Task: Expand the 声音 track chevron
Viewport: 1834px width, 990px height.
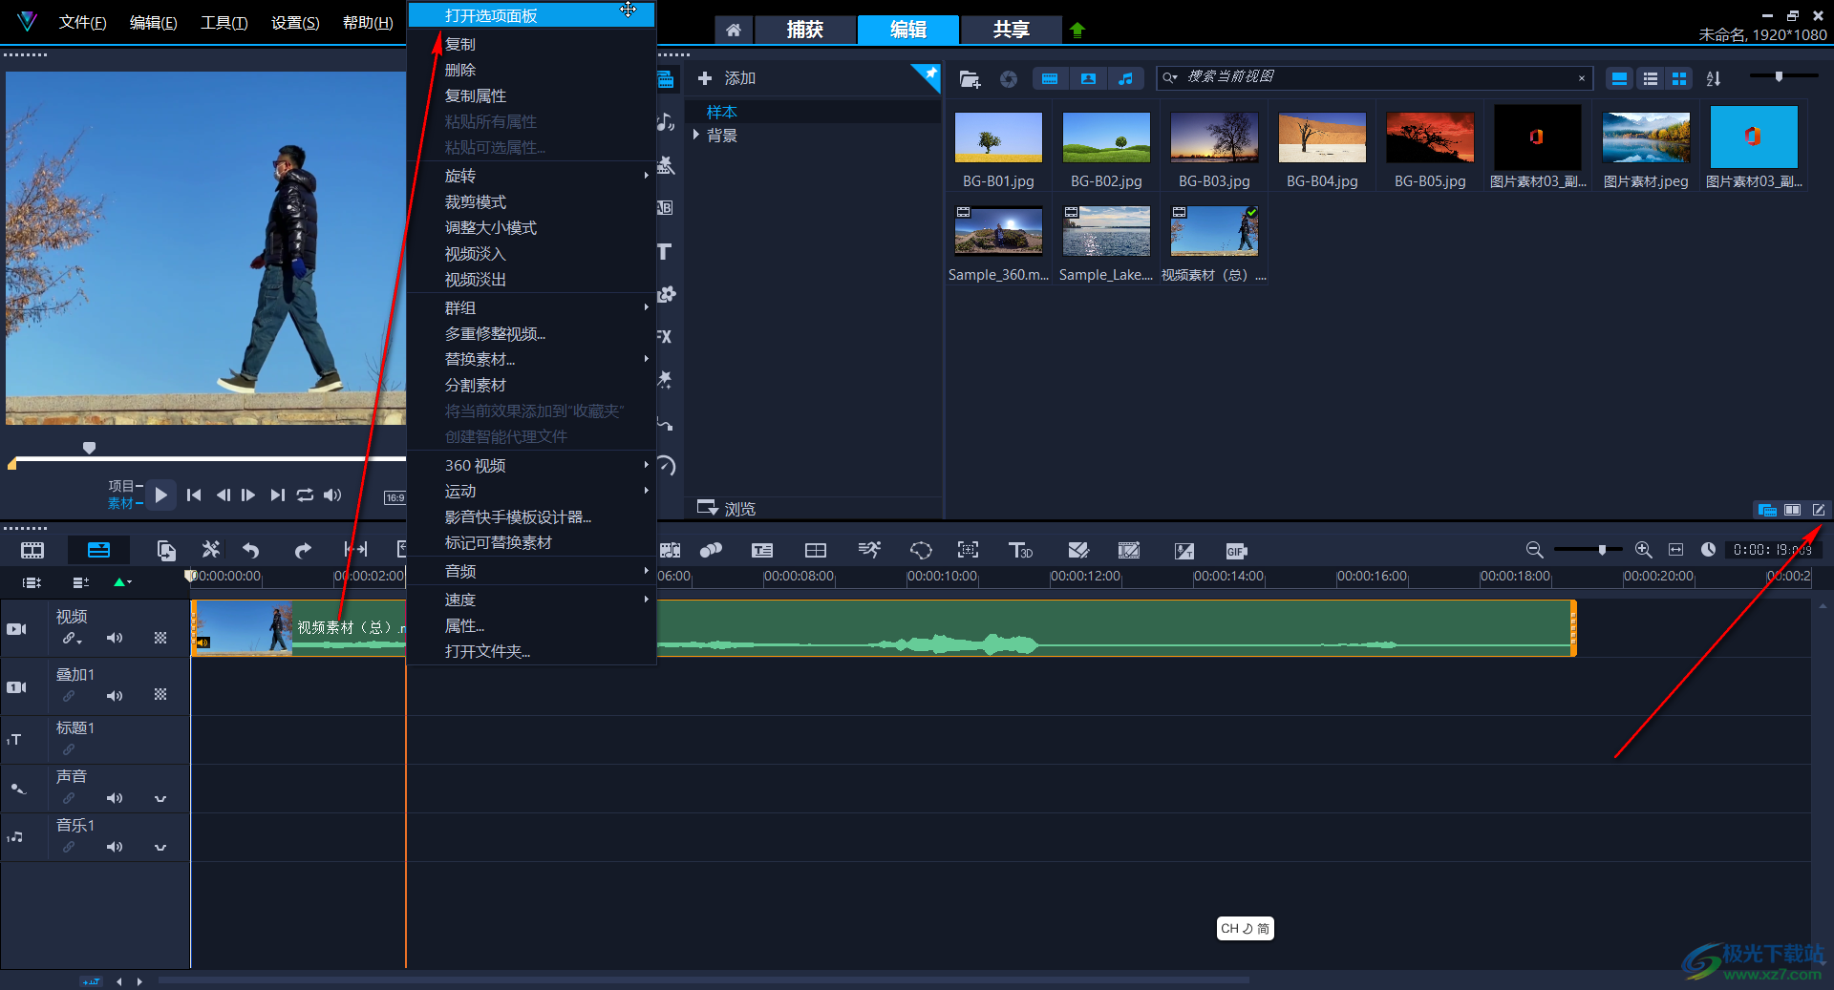Action: (x=160, y=799)
